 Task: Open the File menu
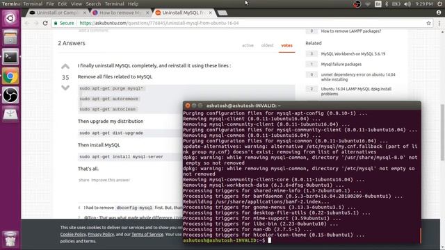50,4
